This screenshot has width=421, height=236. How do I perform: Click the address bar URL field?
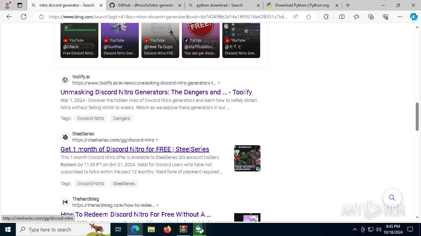[168, 17]
